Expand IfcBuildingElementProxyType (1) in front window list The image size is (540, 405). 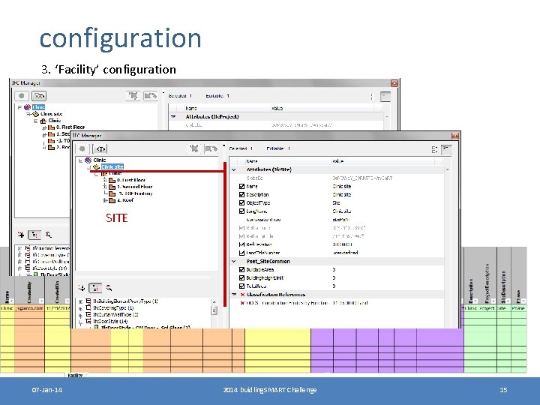pyautogui.click(x=80, y=301)
